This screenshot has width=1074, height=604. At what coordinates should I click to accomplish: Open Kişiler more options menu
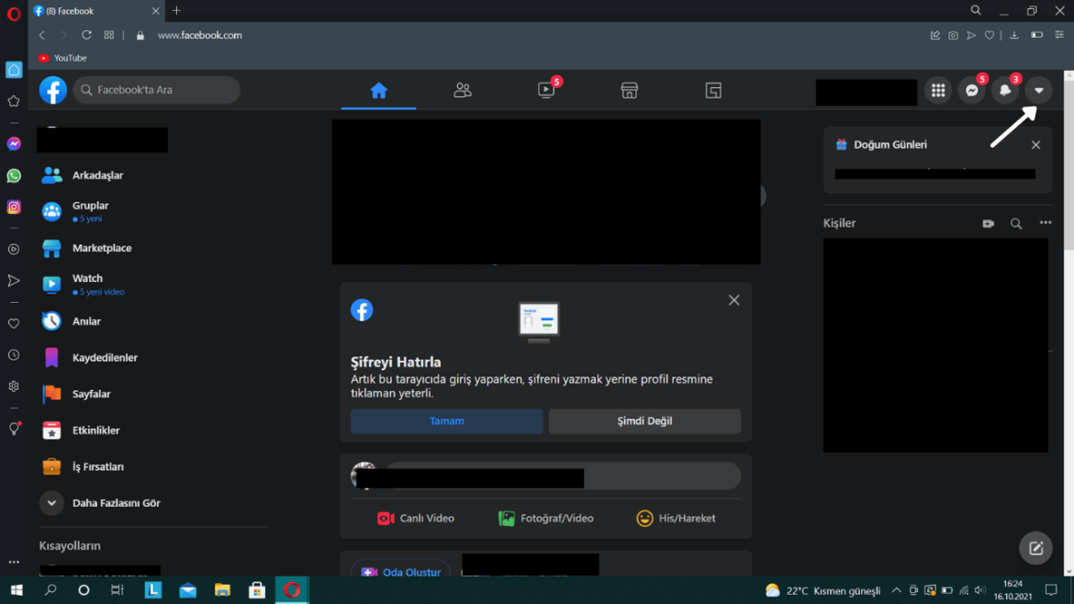[x=1045, y=223]
